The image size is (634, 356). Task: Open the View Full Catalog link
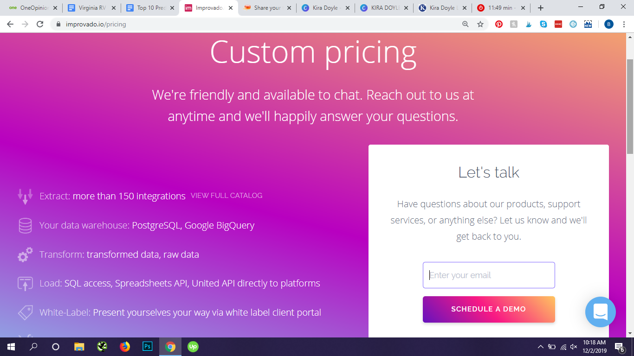coord(226,196)
